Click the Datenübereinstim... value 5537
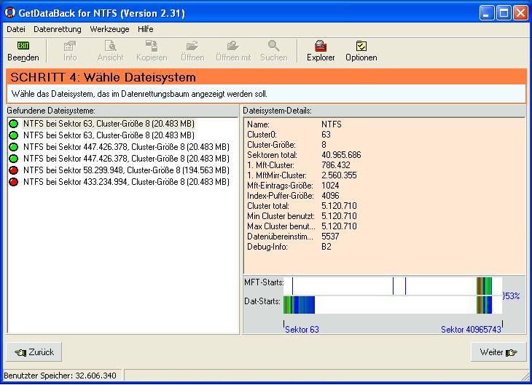 coord(330,237)
